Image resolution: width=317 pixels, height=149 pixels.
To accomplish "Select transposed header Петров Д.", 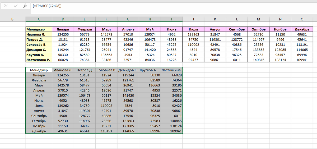I will (85, 70).
